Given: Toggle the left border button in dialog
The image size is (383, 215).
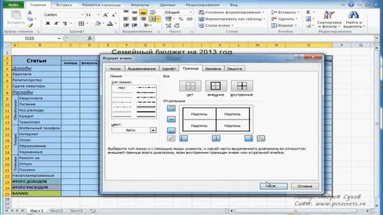Looking at the screenshot, I should pyautogui.click(x=184, y=139).
